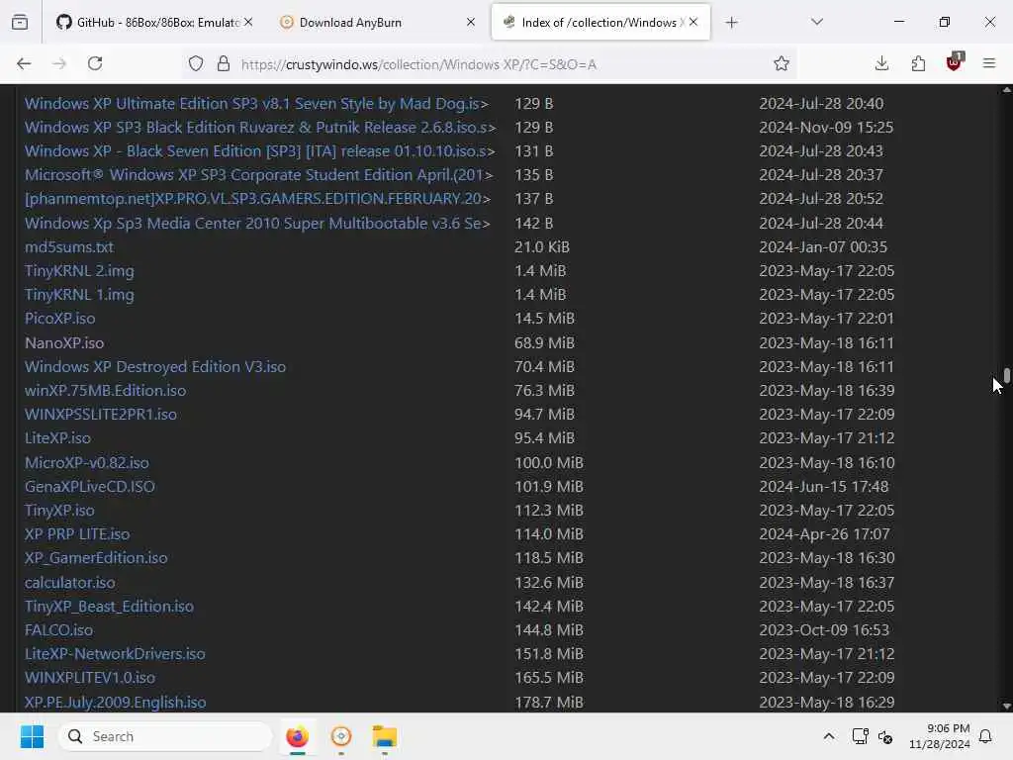Click the network status tray icon
This screenshot has width=1013, height=760.
(x=860, y=736)
